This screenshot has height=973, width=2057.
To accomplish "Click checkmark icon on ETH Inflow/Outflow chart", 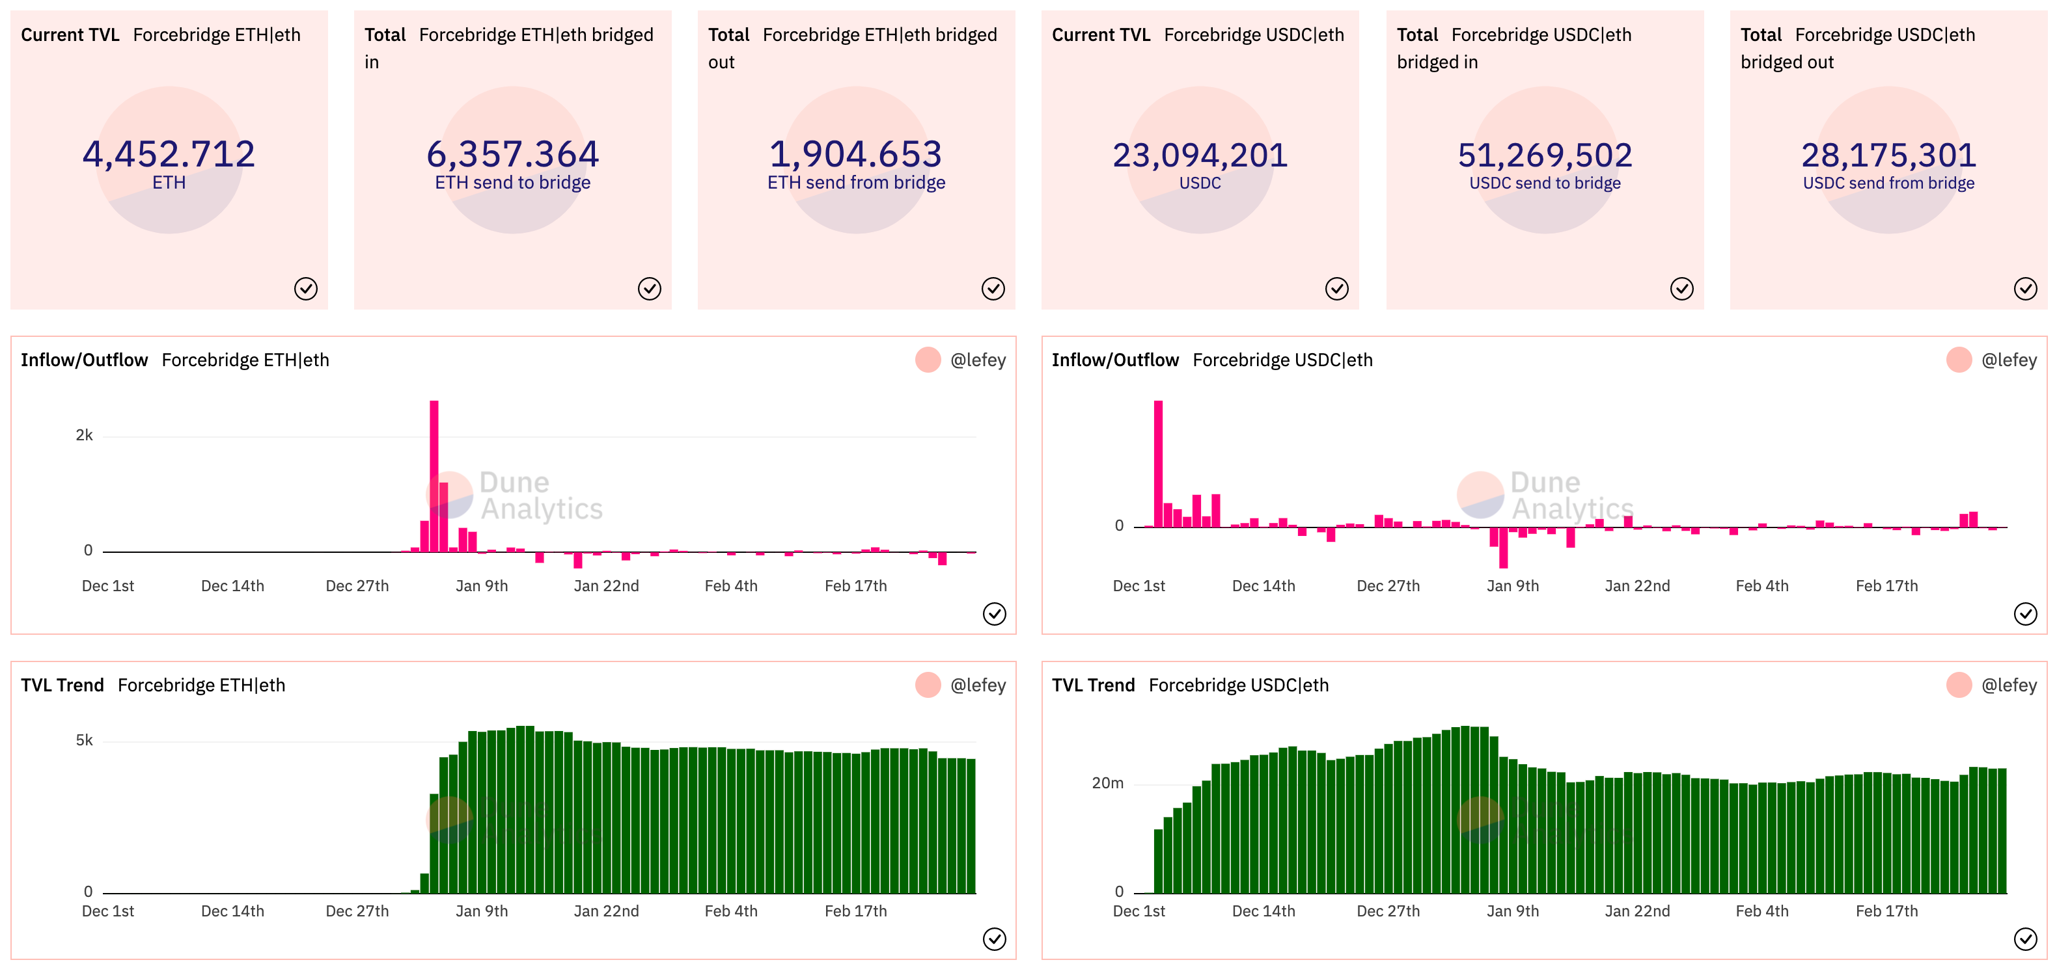I will point(994,614).
